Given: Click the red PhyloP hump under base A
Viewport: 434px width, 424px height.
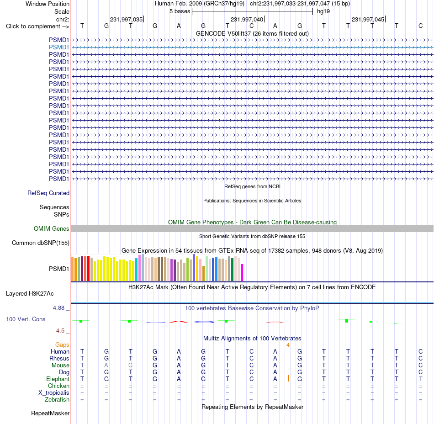Looking at the screenshot, I should tap(179, 322).
